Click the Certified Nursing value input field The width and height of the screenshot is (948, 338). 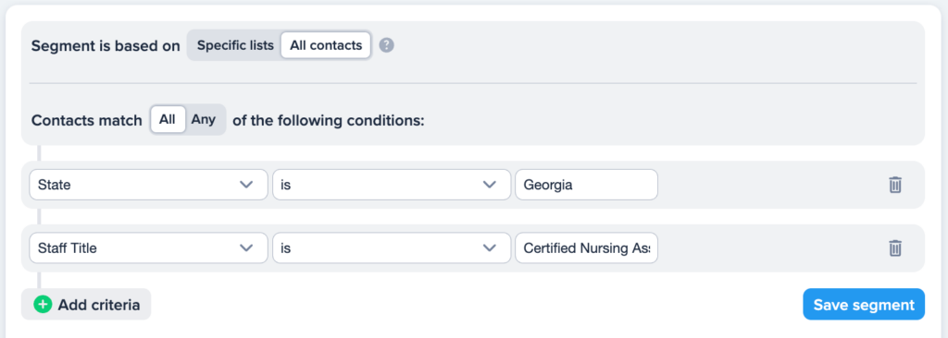586,248
